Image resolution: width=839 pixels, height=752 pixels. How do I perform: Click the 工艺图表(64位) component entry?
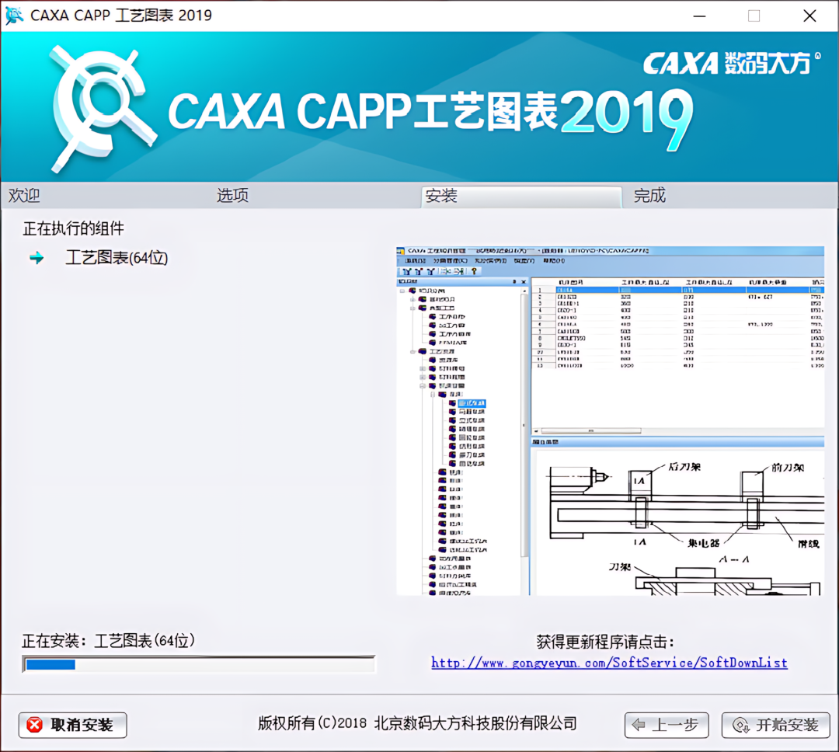117,258
